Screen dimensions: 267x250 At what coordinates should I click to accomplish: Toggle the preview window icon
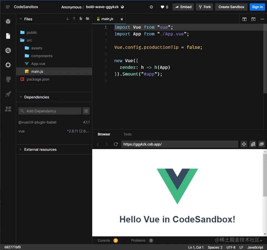[253, 19]
